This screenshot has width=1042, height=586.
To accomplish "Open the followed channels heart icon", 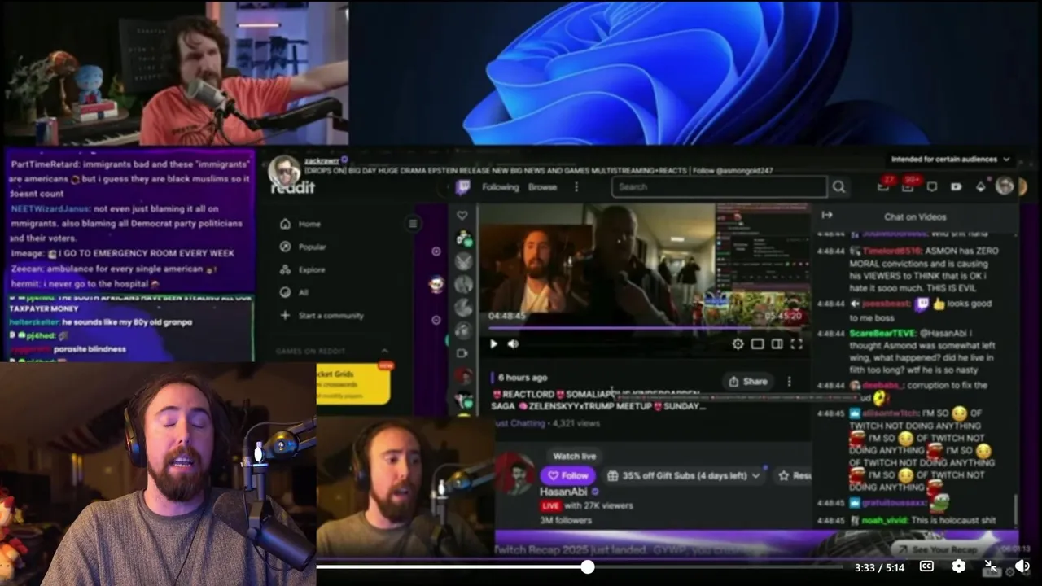I will click(x=462, y=216).
